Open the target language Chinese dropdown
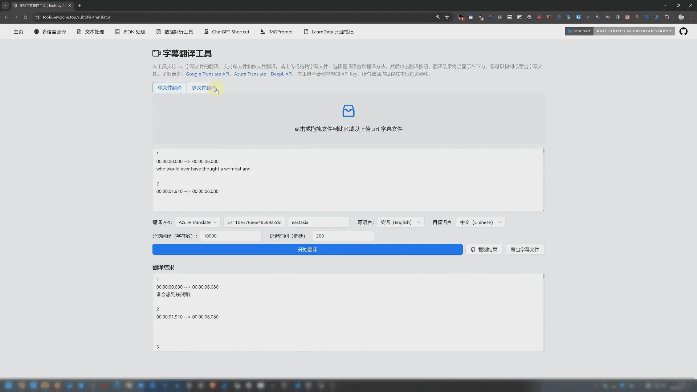 tap(480, 222)
